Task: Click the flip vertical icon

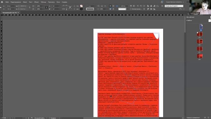Action: [x=67, y=9]
